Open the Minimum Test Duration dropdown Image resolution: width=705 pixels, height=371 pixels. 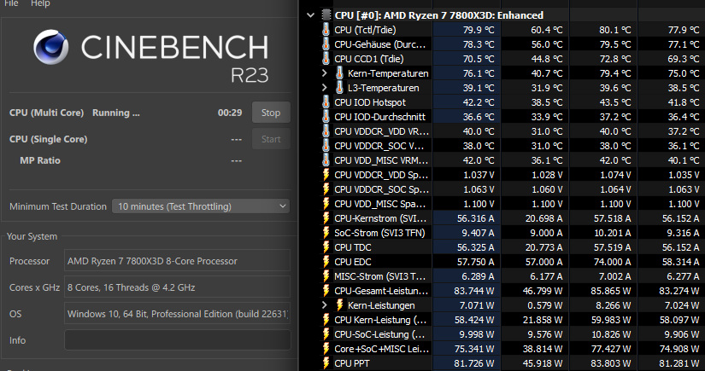[x=201, y=206]
